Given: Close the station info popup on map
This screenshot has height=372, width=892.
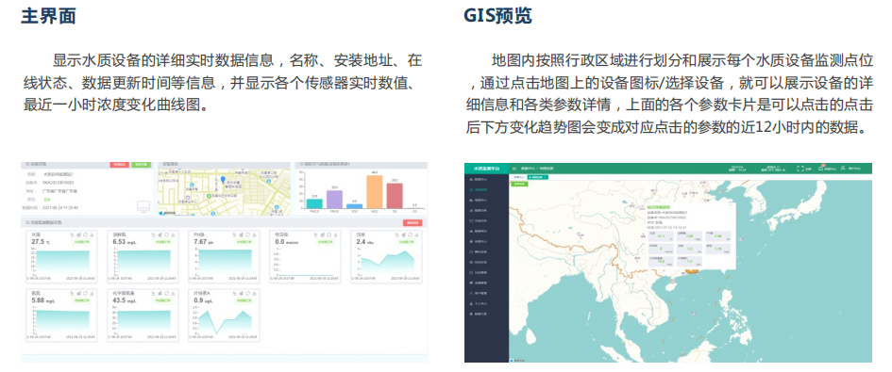Looking at the screenshot, I should (x=731, y=205).
